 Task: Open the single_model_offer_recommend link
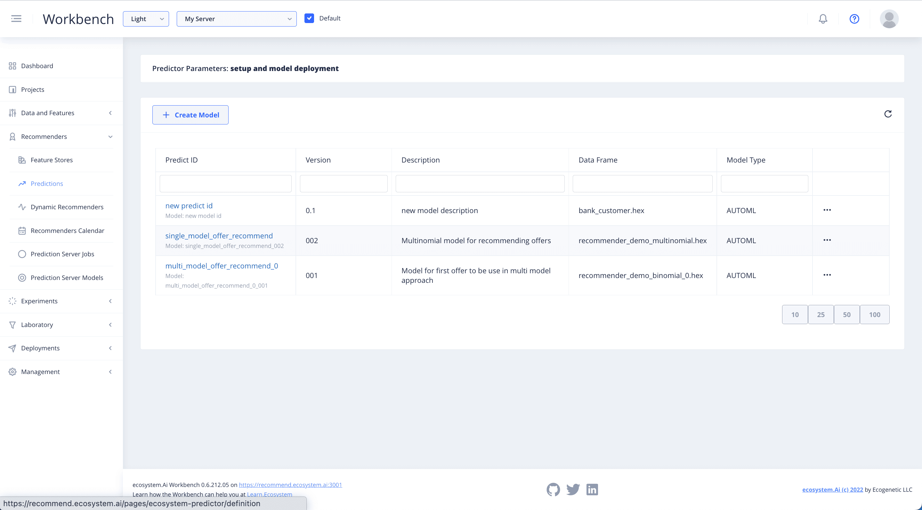[x=219, y=236]
